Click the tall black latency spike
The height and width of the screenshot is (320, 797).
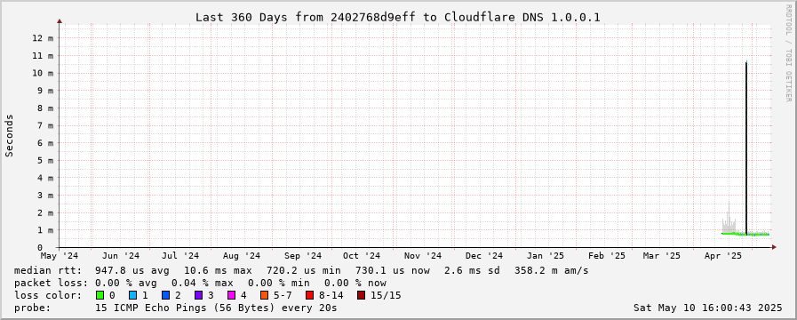click(x=746, y=148)
